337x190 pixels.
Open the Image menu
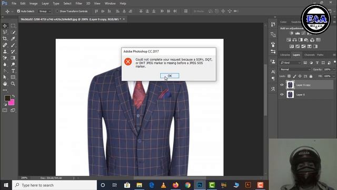click(x=33, y=4)
